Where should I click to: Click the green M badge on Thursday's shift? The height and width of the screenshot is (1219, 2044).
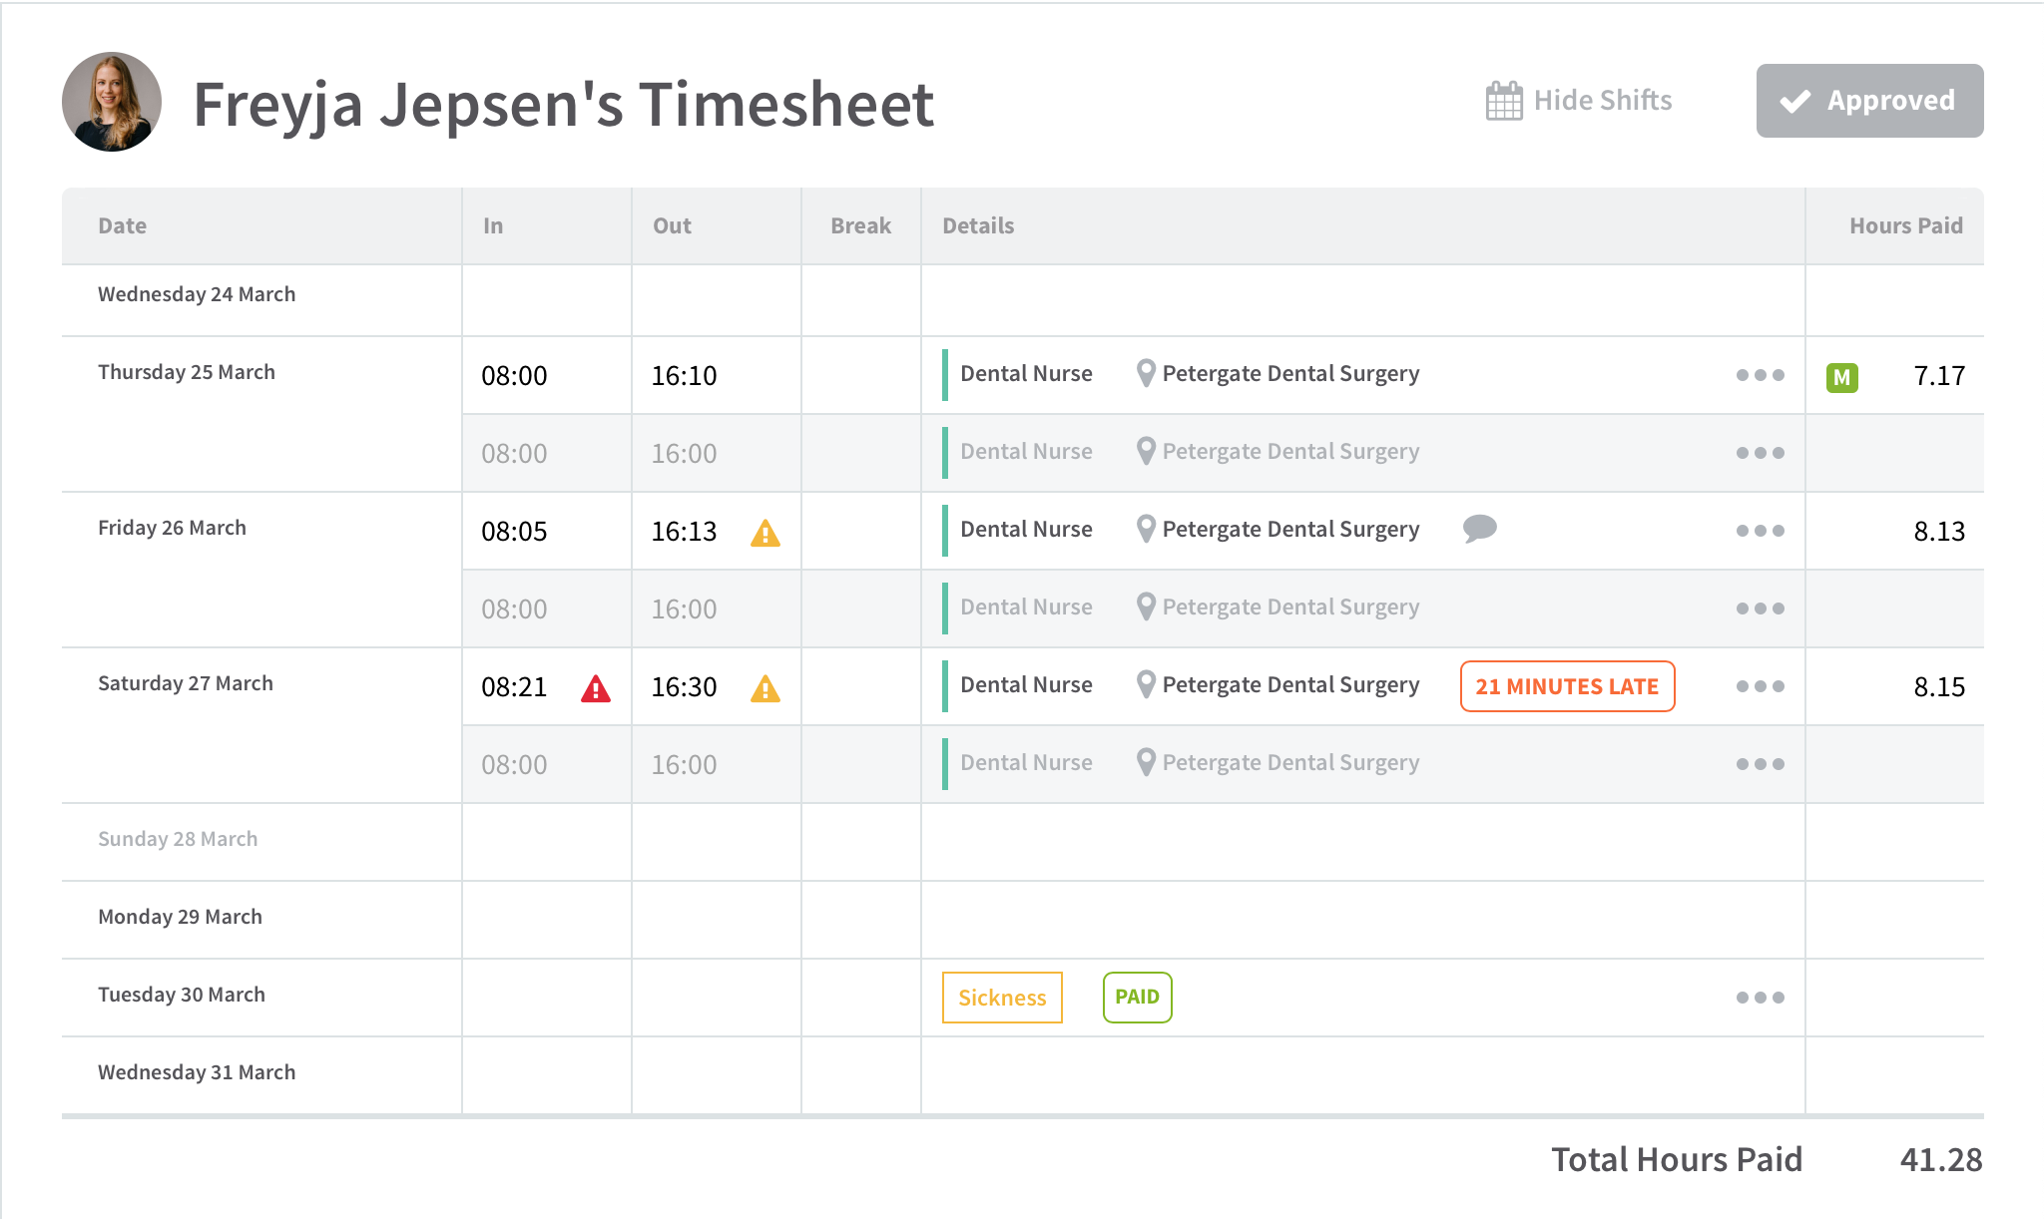[x=1842, y=376]
